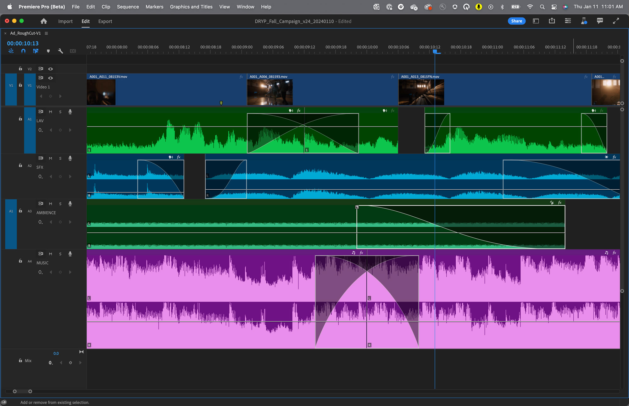Click the Share button
629x406 pixels.
pos(517,21)
